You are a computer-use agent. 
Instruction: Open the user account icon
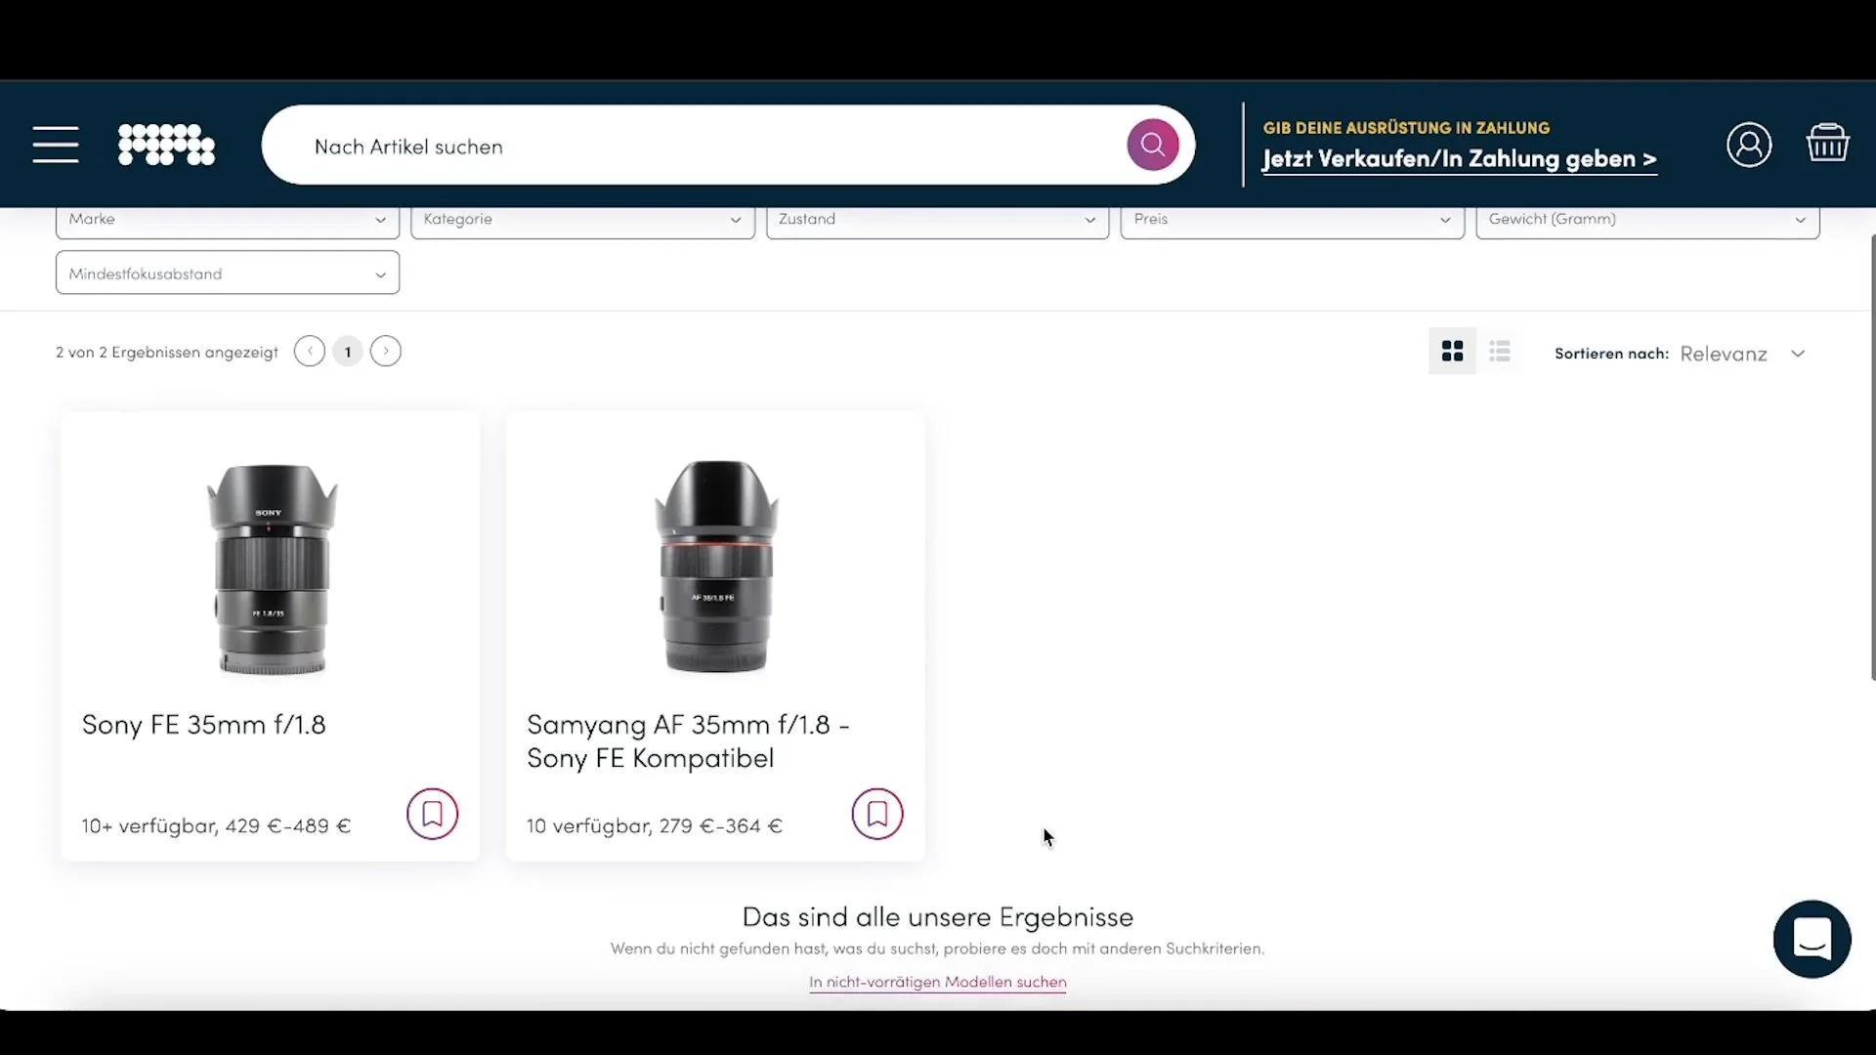pos(1748,146)
